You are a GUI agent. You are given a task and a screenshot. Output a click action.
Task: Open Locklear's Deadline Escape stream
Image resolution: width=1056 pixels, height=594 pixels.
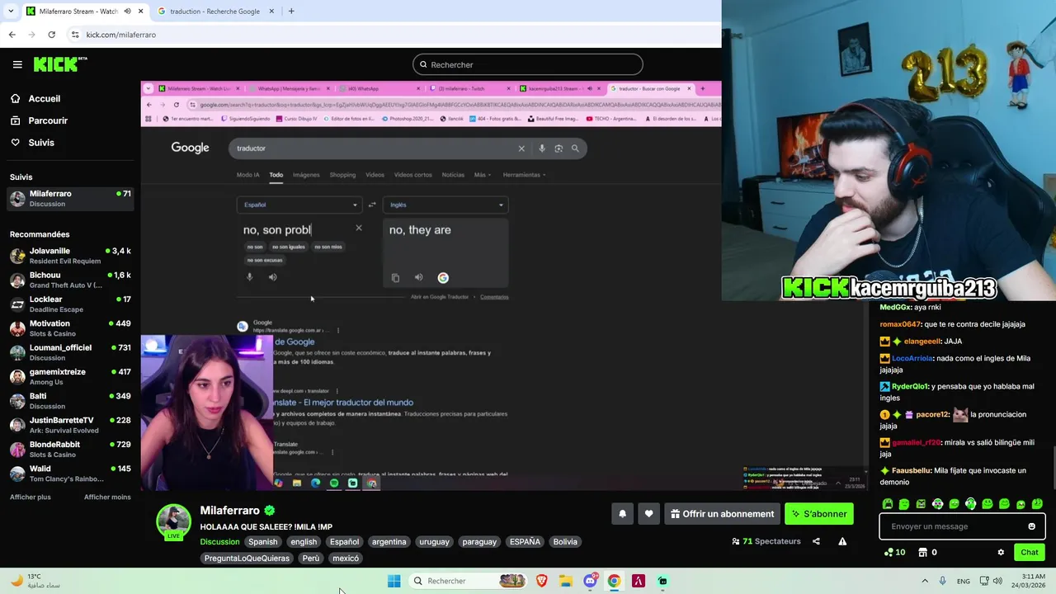point(70,304)
